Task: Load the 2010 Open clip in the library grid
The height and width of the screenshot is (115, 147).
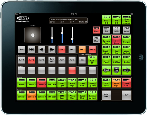Action: tap(116, 40)
